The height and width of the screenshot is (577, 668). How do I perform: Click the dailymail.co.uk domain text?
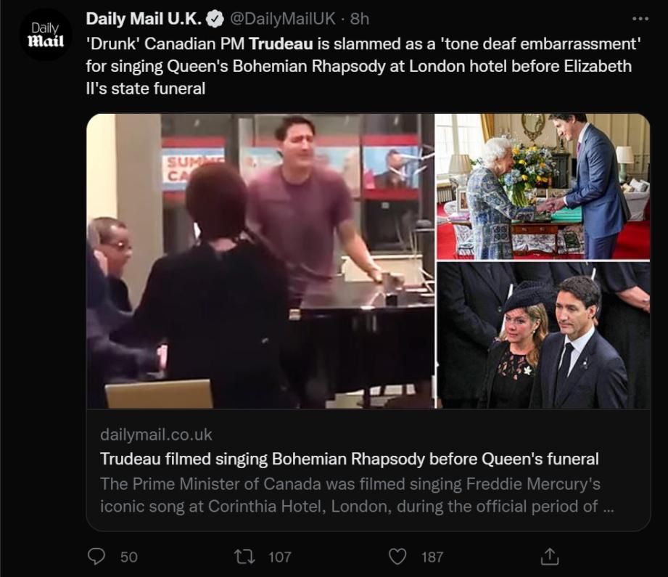(156, 435)
